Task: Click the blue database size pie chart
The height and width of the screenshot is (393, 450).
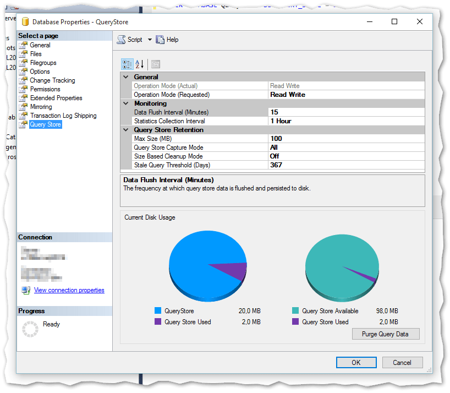Action: [208, 266]
